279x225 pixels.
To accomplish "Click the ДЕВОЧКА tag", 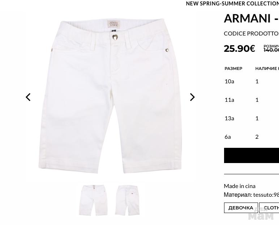I will click(x=241, y=208).
